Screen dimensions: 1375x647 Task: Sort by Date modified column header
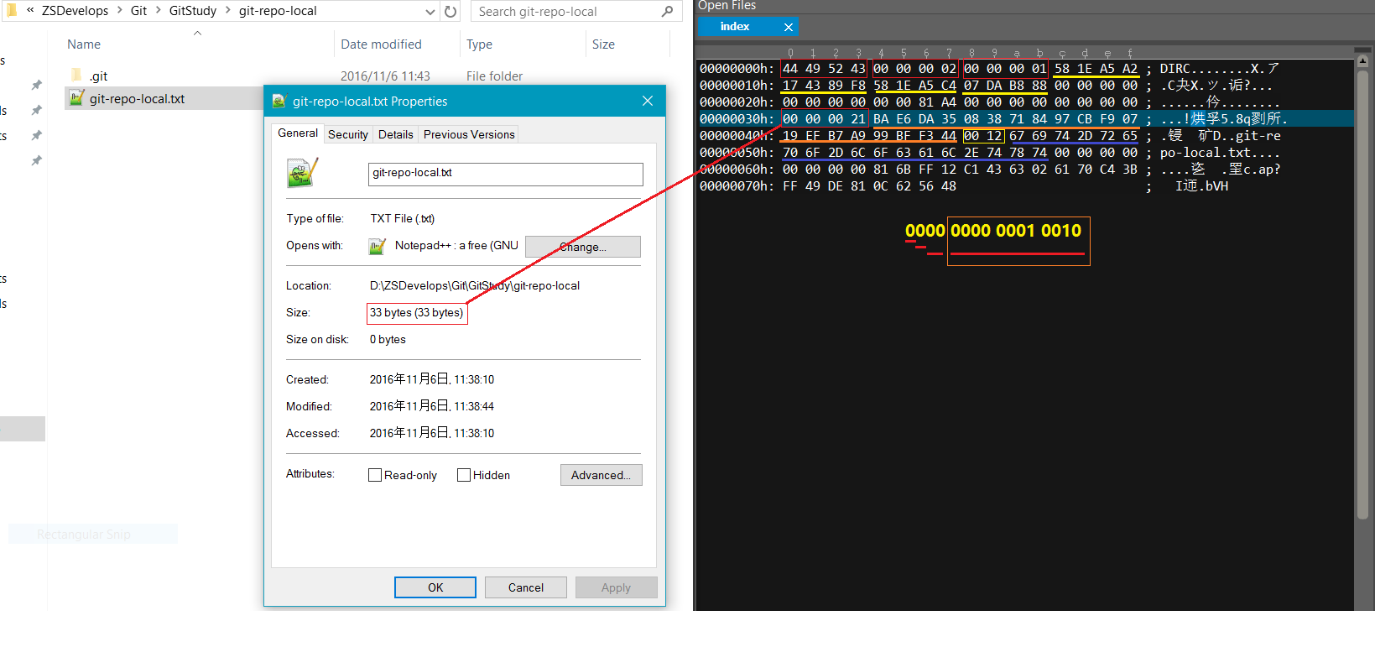(381, 44)
